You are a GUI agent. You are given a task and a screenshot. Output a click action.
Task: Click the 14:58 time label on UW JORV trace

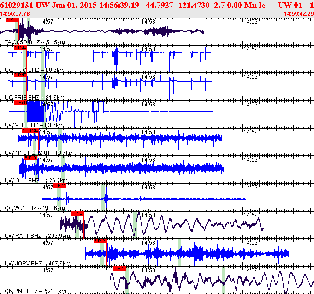click(x=148, y=243)
